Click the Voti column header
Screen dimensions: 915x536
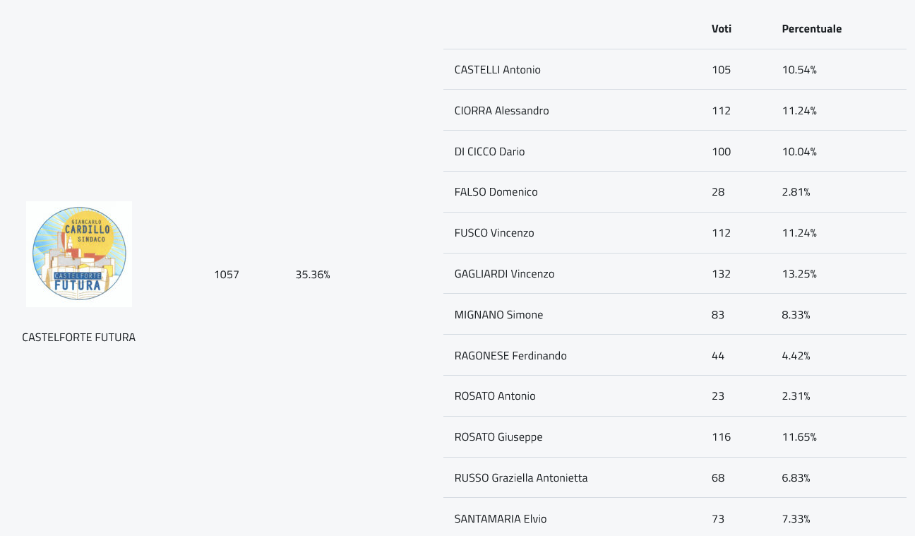point(722,29)
